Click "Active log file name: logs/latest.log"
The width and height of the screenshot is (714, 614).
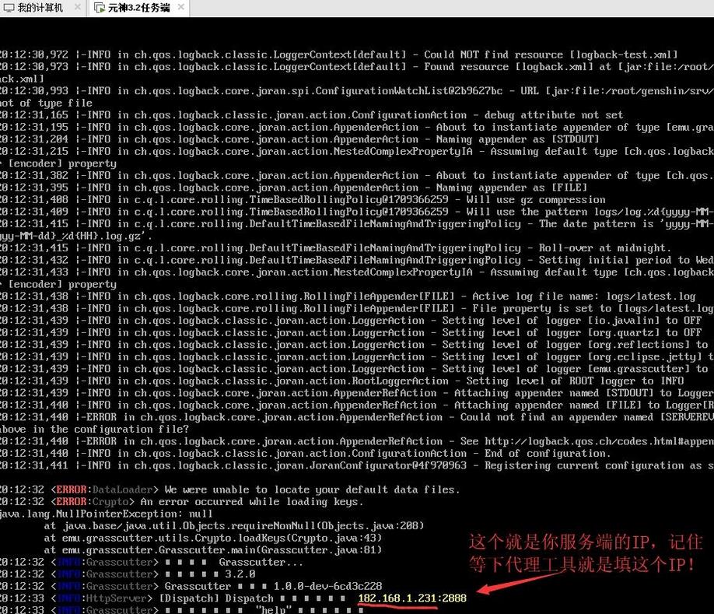pyautogui.click(x=584, y=296)
